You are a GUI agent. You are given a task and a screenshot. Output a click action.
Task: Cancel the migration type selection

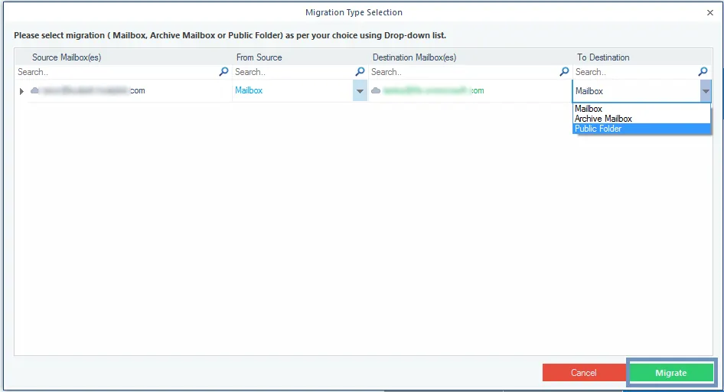click(x=584, y=373)
